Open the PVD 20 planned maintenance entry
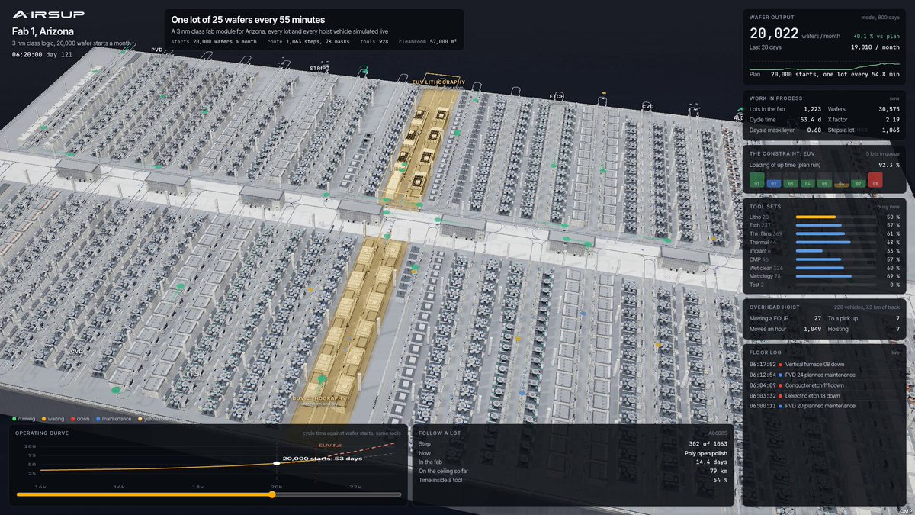915x515 pixels. [824, 406]
